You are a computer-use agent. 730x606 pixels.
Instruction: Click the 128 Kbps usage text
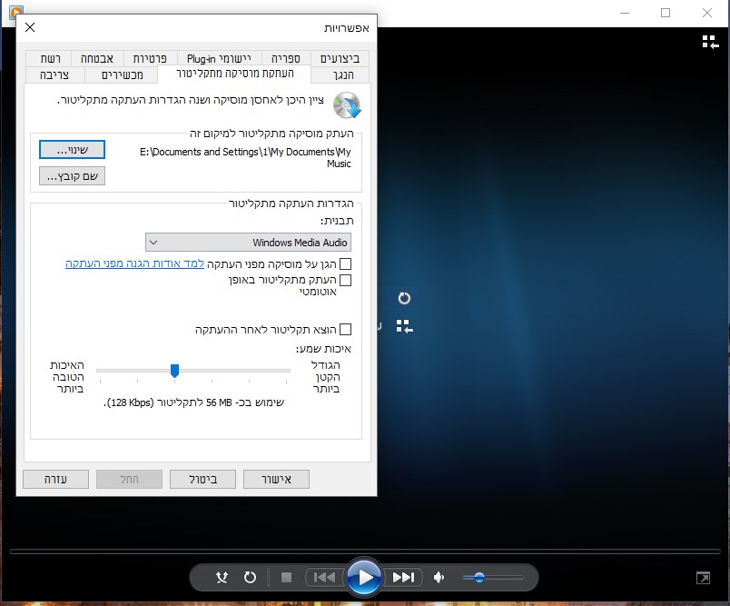coord(193,402)
